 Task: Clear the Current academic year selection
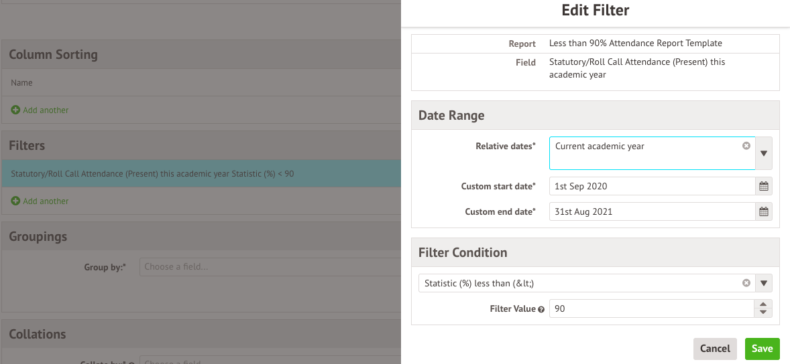(x=746, y=146)
